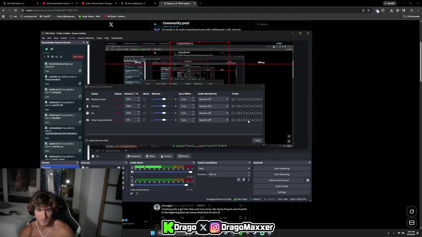Toggle track 2 for Mic/Aux
Screen dimensions: 422x237
coord(238,106)
